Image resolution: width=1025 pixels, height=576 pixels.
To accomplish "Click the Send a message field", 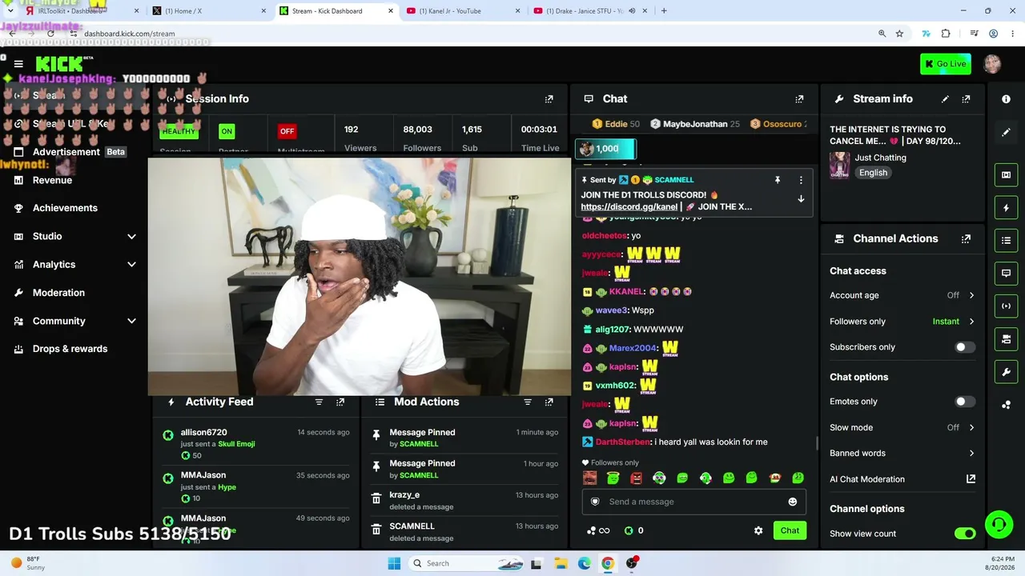I will pyautogui.click(x=693, y=502).
